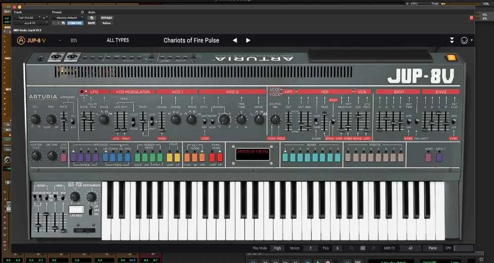Image resolution: width=494 pixels, height=263 pixels.
Task: Open MIDI controller config dropdown arrow
Action: coord(471,40)
